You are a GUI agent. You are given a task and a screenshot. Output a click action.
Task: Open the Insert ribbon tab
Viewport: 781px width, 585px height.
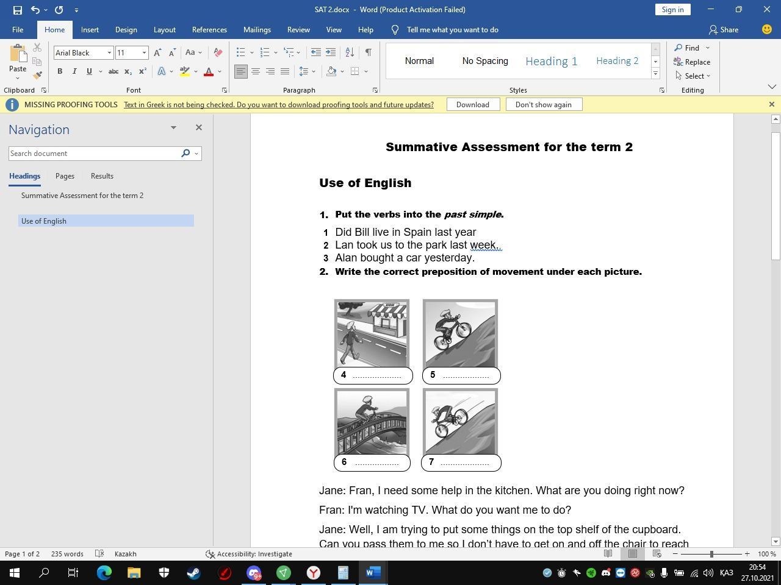point(90,29)
